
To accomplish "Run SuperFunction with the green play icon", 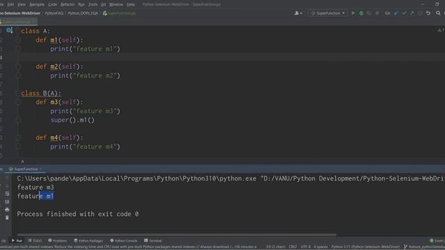I will 353,13.
